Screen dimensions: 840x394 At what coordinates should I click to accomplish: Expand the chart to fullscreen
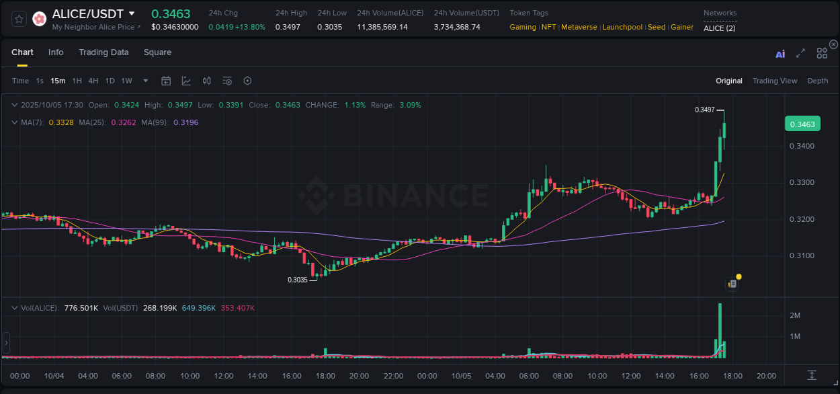click(x=800, y=53)
